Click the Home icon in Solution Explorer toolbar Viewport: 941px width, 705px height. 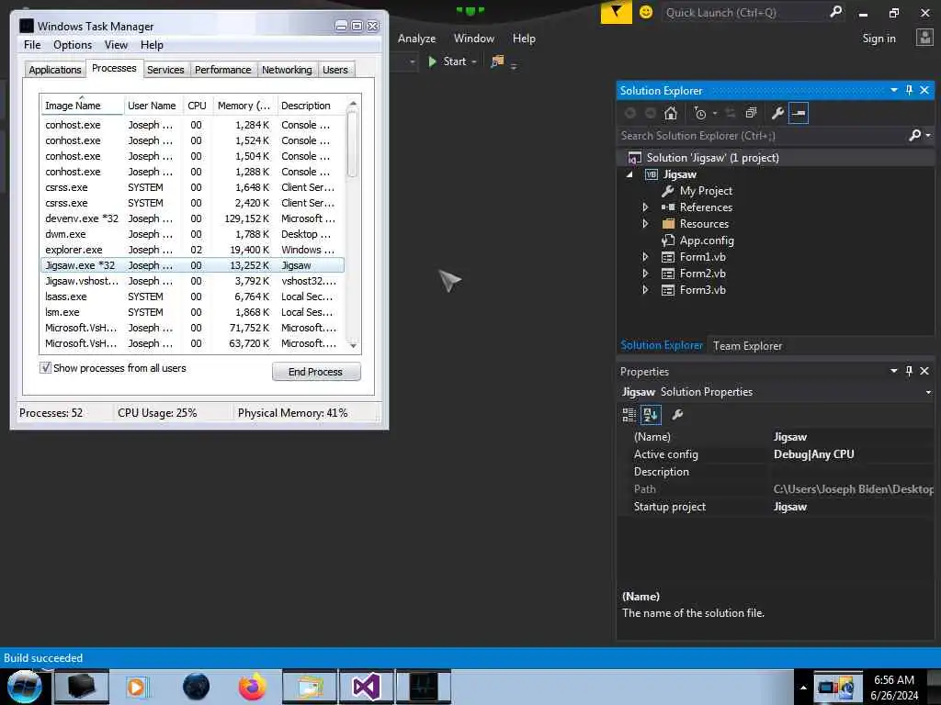pos(670,113)
